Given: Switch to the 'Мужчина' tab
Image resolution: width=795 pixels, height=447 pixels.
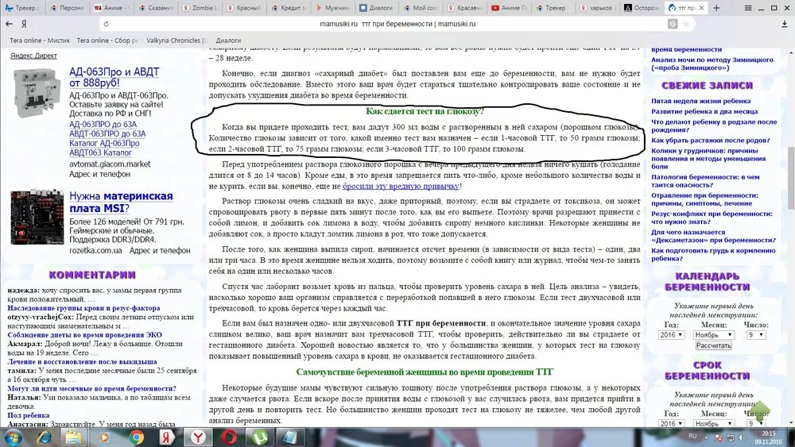Looking at the screenshot, I should click(x=332, y=8).
